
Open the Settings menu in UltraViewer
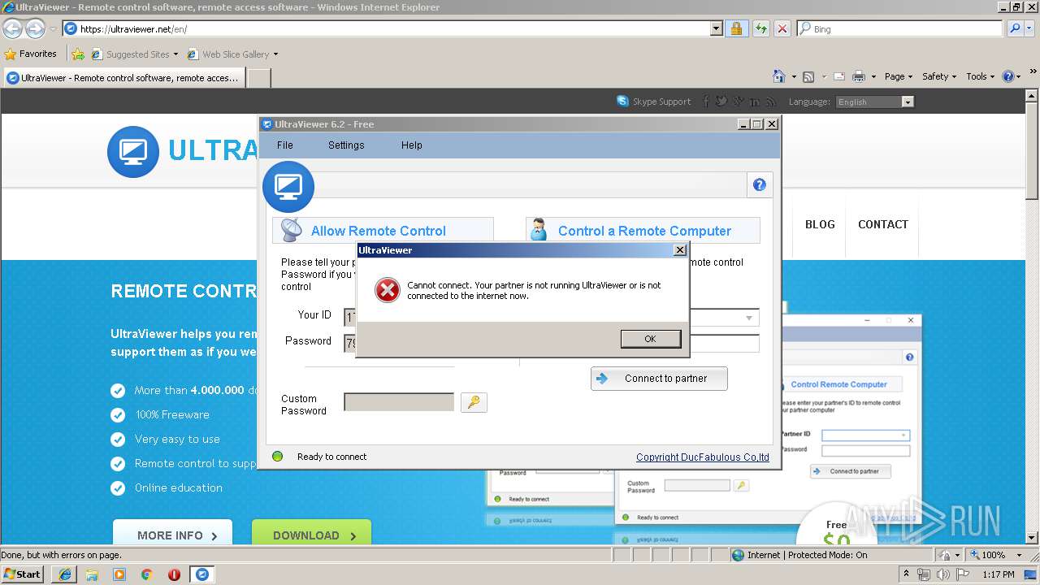pos(346,145)
